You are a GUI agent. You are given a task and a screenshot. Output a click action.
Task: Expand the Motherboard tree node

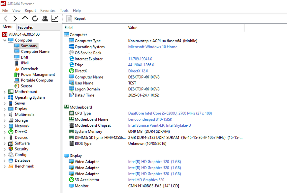pos(5,92)
